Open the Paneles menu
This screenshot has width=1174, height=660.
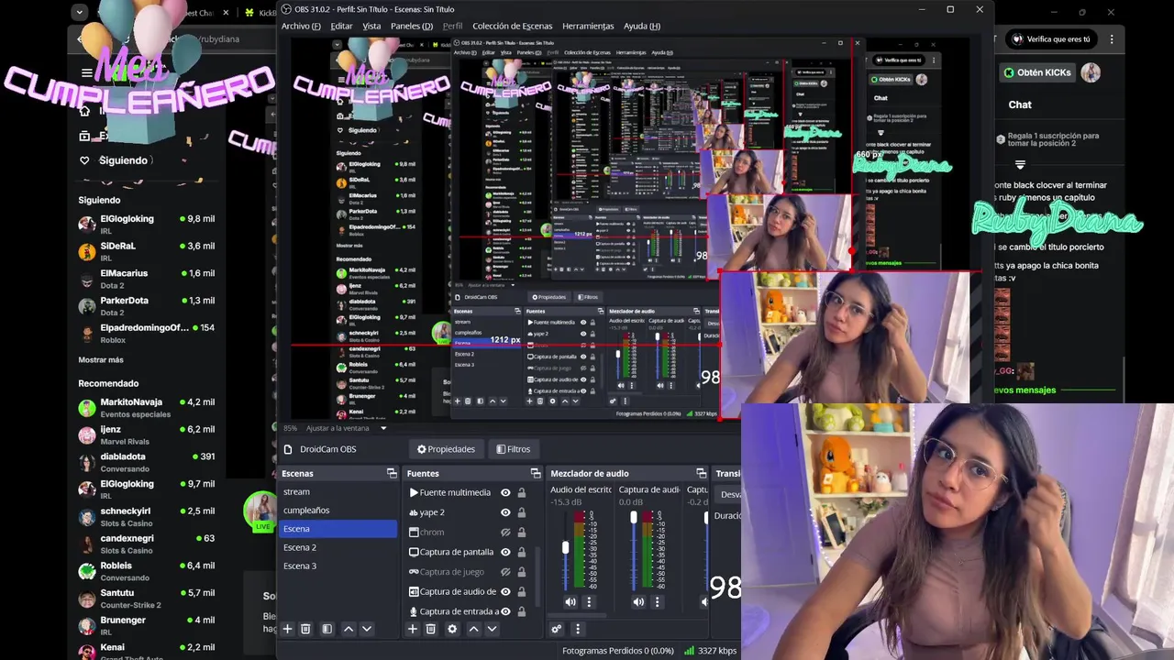(x=412, y=26)
